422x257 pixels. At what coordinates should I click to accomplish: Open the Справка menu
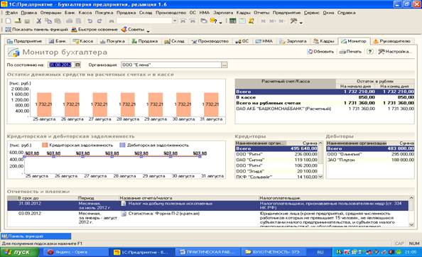347,13
